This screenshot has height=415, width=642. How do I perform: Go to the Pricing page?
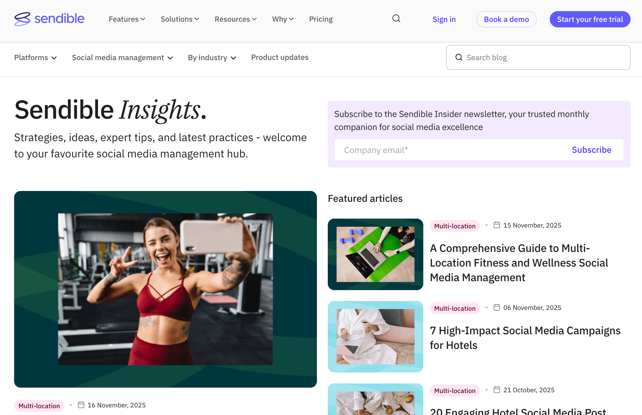click(x=321, y=19)
